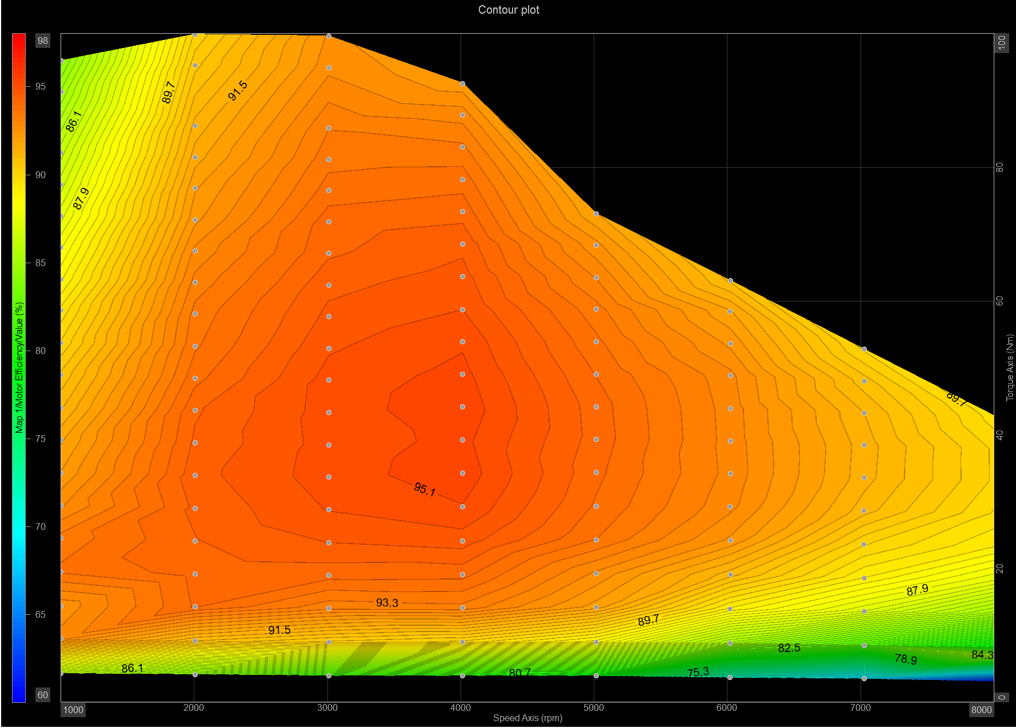Click the Torque Axis (Nm) label
The image size is (1016, 728).
coord(1010,368)
